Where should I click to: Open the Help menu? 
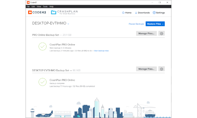click(x=51, y=6)
